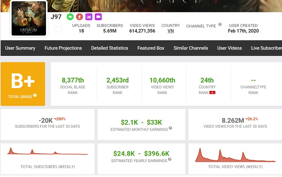Click the Vietnam flag under Country Rank

212,93
